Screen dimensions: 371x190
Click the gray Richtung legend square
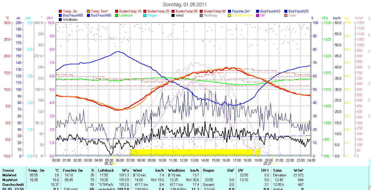coord(201,15)
